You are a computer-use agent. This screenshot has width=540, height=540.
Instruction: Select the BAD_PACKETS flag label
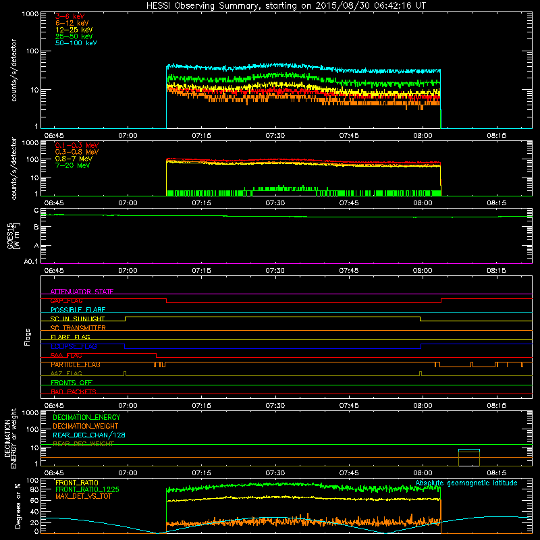point(74,391)
